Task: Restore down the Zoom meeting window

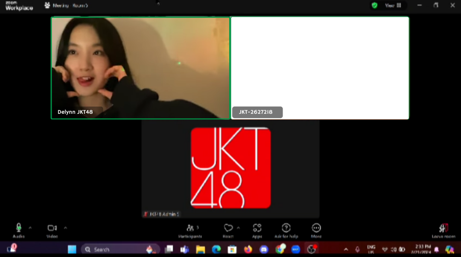Action: click(436, 5)
